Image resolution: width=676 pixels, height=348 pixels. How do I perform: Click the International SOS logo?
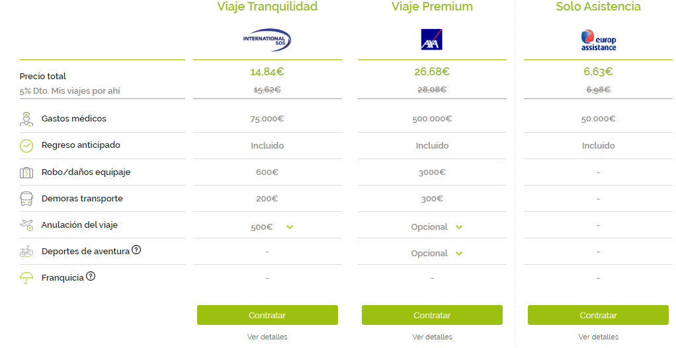267,40
